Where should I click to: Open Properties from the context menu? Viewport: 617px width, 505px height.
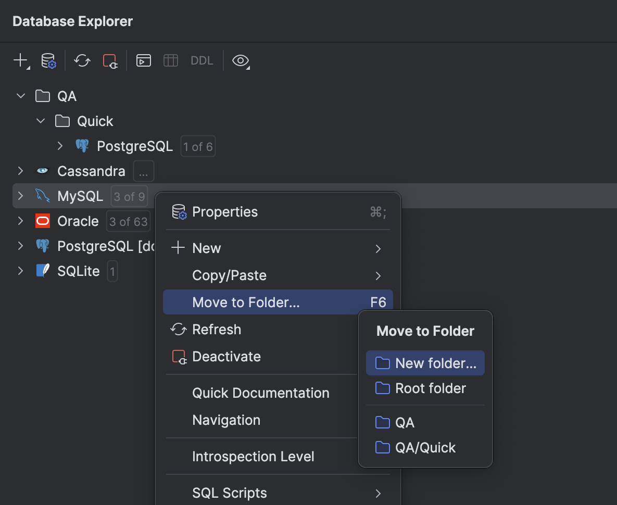click(225, 211)
